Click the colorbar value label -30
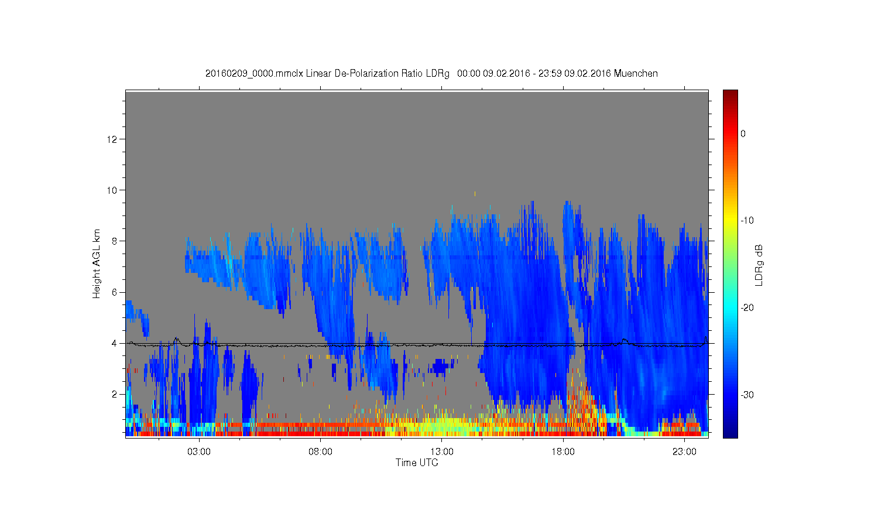The height and width of the screenshot is (527, 878). pyautogui.click(x=746, y=395)
